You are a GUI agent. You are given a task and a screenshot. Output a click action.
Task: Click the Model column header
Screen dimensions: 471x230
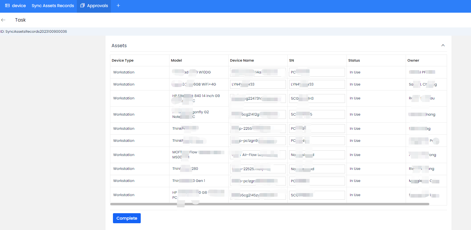coord(177,60)
